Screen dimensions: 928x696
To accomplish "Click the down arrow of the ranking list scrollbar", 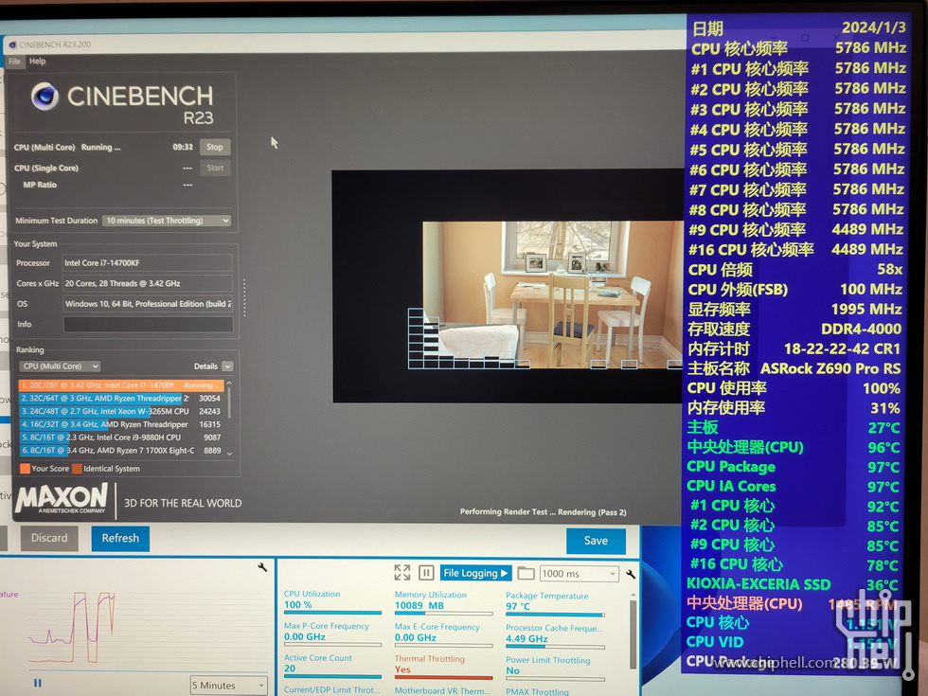I will pyautogui.click(x=229, y=454).
